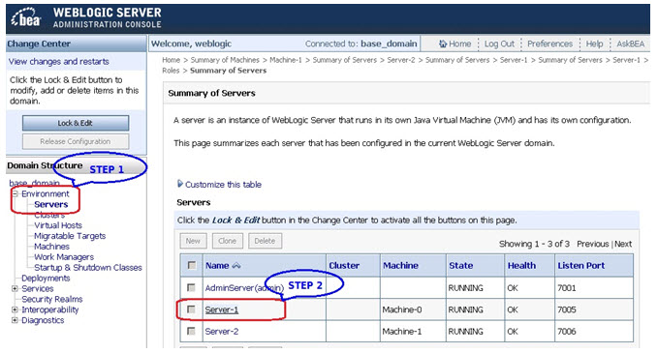Open Home in the top toolbar
The image size is (658, 353).
[459, 44]
